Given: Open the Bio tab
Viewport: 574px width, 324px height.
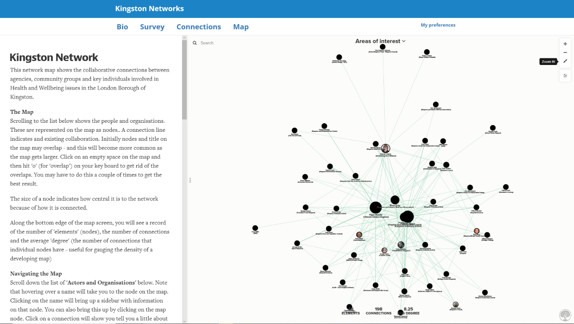Looking at the screenshot, I should (x=122, y=27).
